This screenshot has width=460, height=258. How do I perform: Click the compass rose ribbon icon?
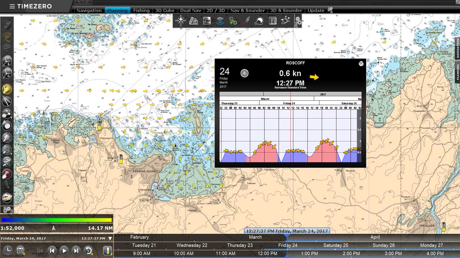pyautogui.click(x=180, y=21)
